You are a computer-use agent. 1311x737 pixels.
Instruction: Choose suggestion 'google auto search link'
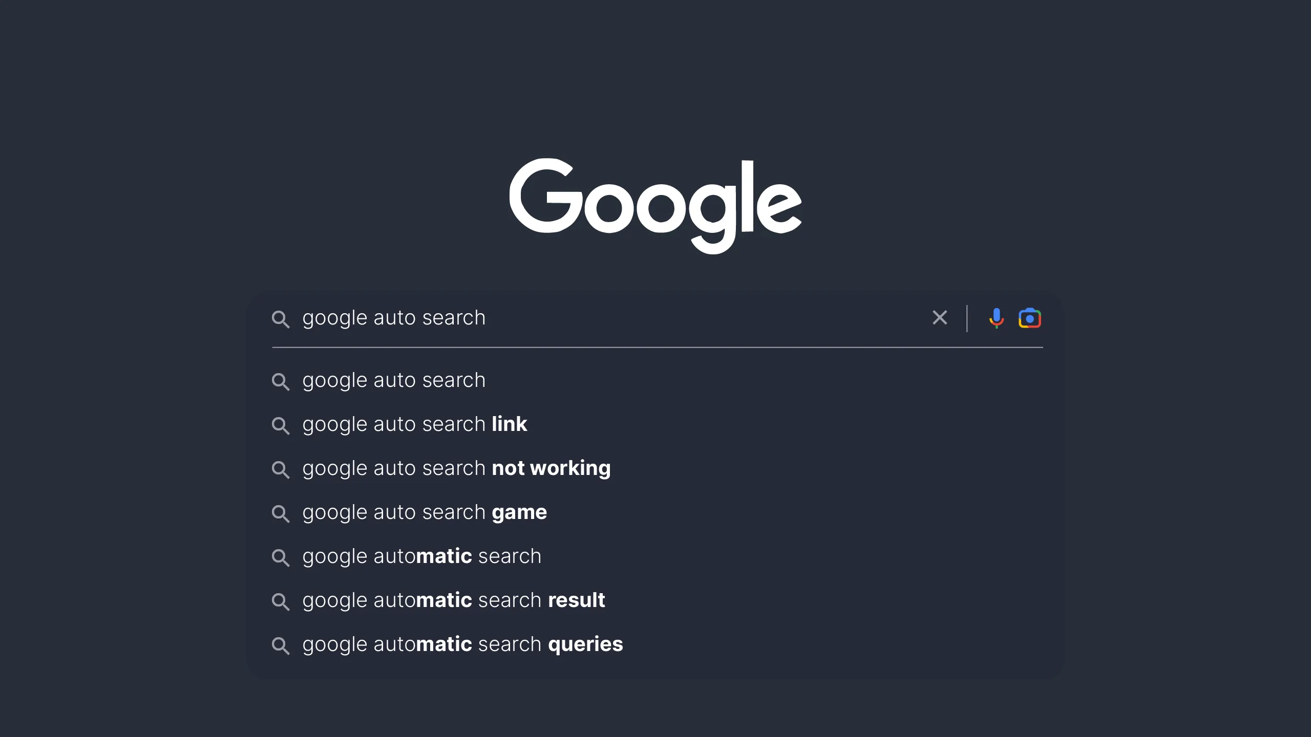coord(414,424)
